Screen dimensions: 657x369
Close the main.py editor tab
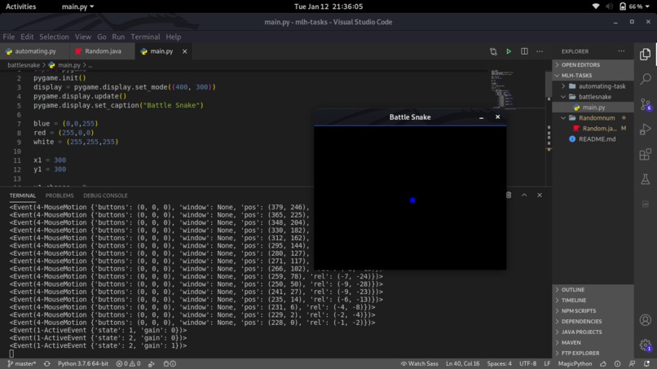point(185,51)
